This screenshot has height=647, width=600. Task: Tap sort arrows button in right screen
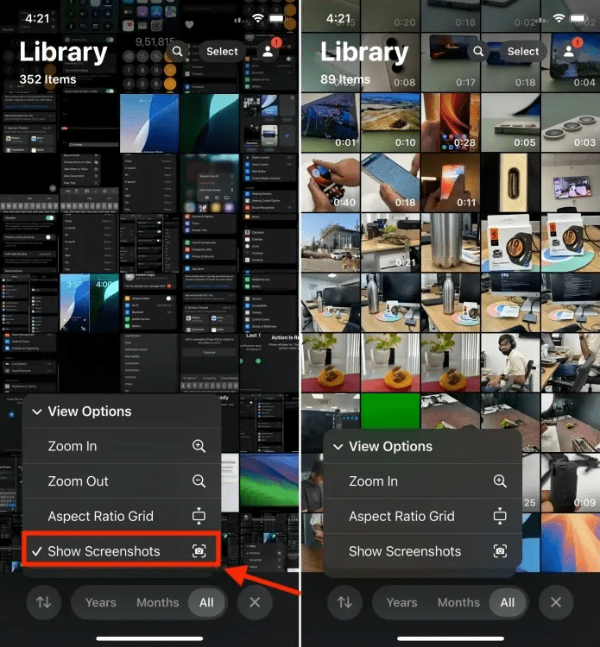pos(344,602)
